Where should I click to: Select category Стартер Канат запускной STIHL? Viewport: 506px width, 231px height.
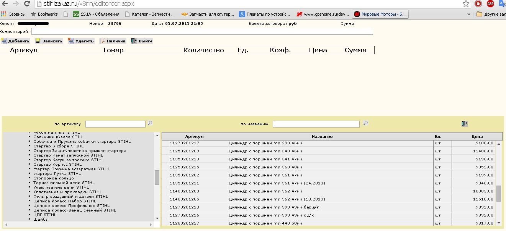click(68, 155)
